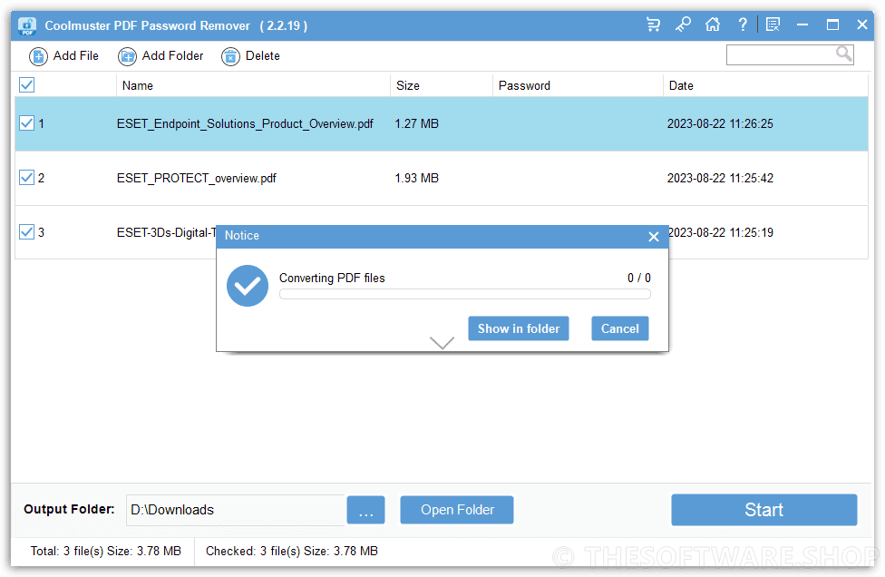Close the Coolmuster application window
This screenshot has width=885, height=577.
pyautogui.click(x=861, y=24)
